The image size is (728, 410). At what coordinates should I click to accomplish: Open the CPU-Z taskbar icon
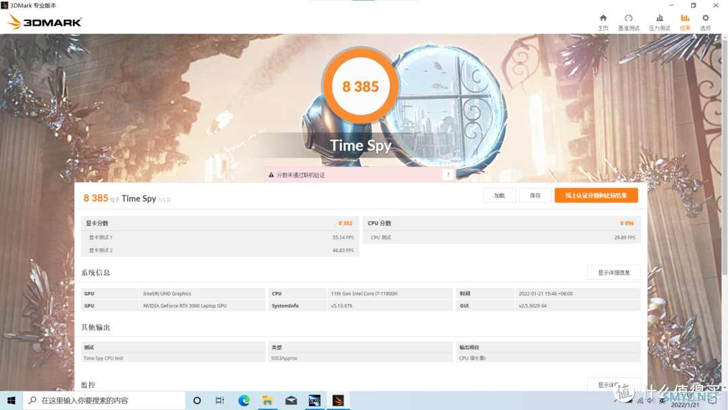(x=314, y=401)
